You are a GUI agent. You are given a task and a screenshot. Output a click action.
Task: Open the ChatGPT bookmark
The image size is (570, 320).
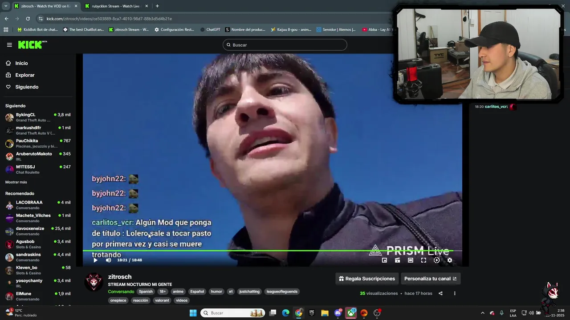tap(210, 30)
